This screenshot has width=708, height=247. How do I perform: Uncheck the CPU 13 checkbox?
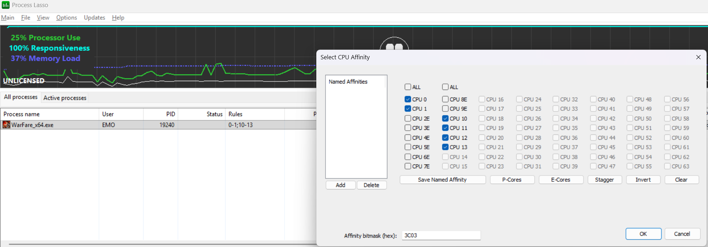tap(445, 147)
